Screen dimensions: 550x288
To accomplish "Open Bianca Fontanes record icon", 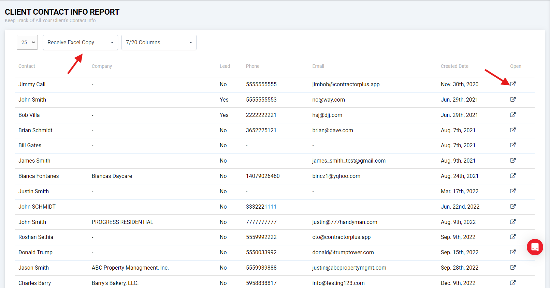I will pyautogui.click(x=513, y=176).
